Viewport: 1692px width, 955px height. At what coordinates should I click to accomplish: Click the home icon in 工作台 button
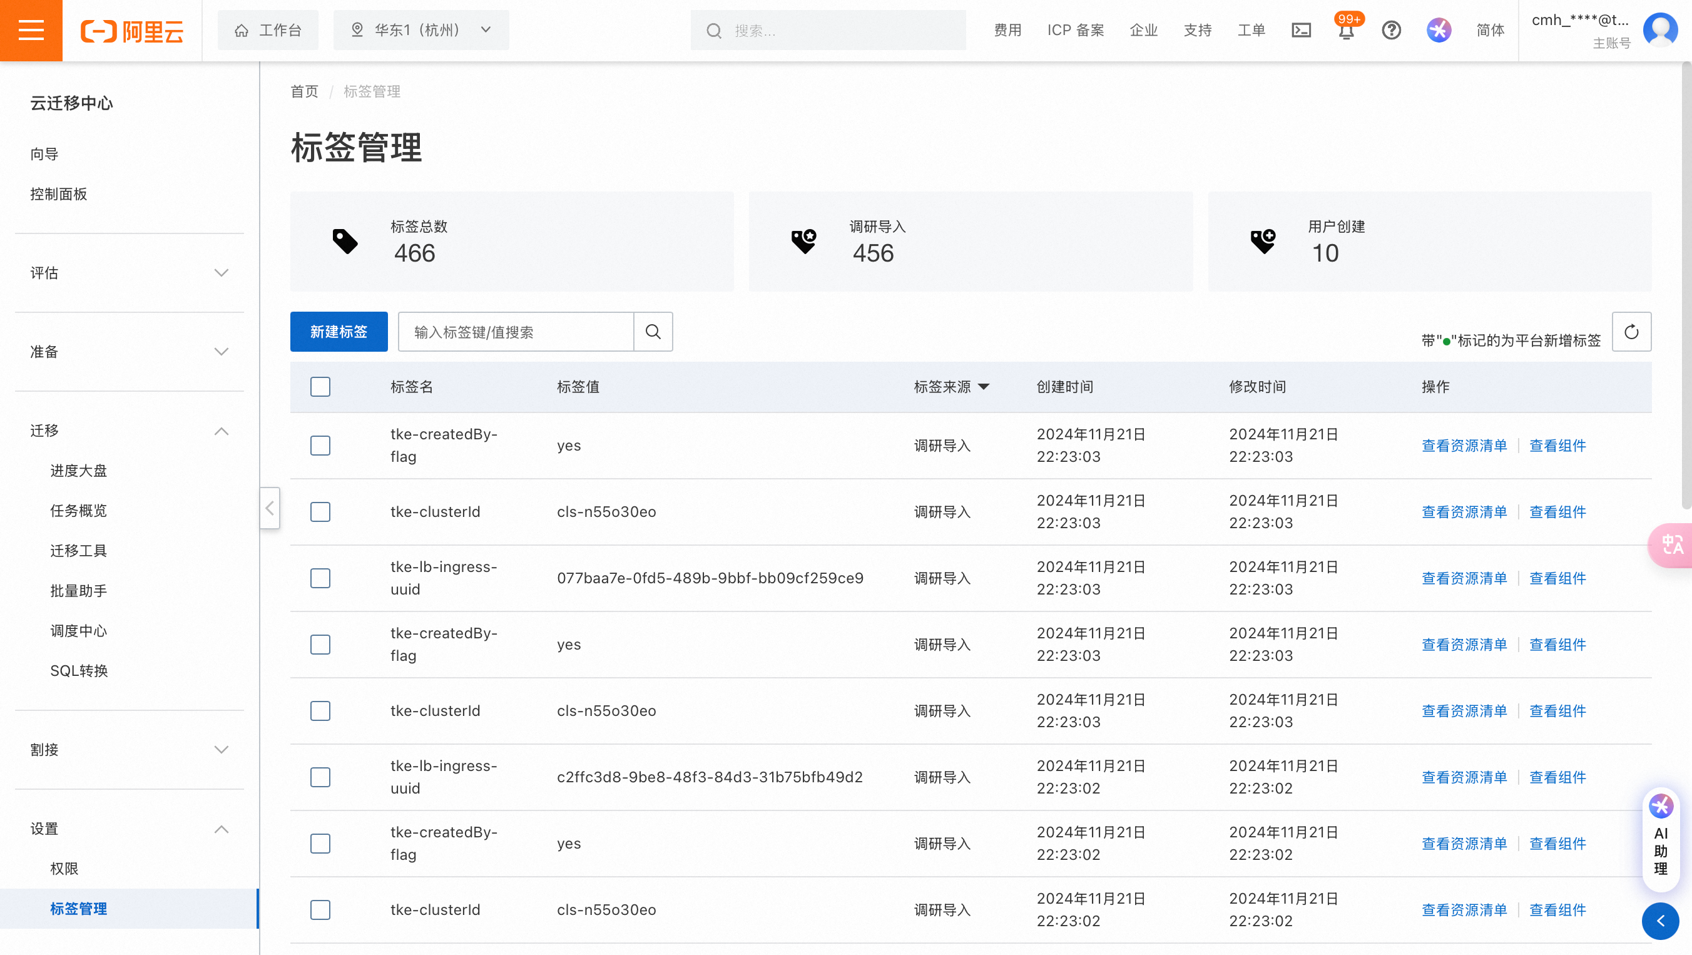242,30
